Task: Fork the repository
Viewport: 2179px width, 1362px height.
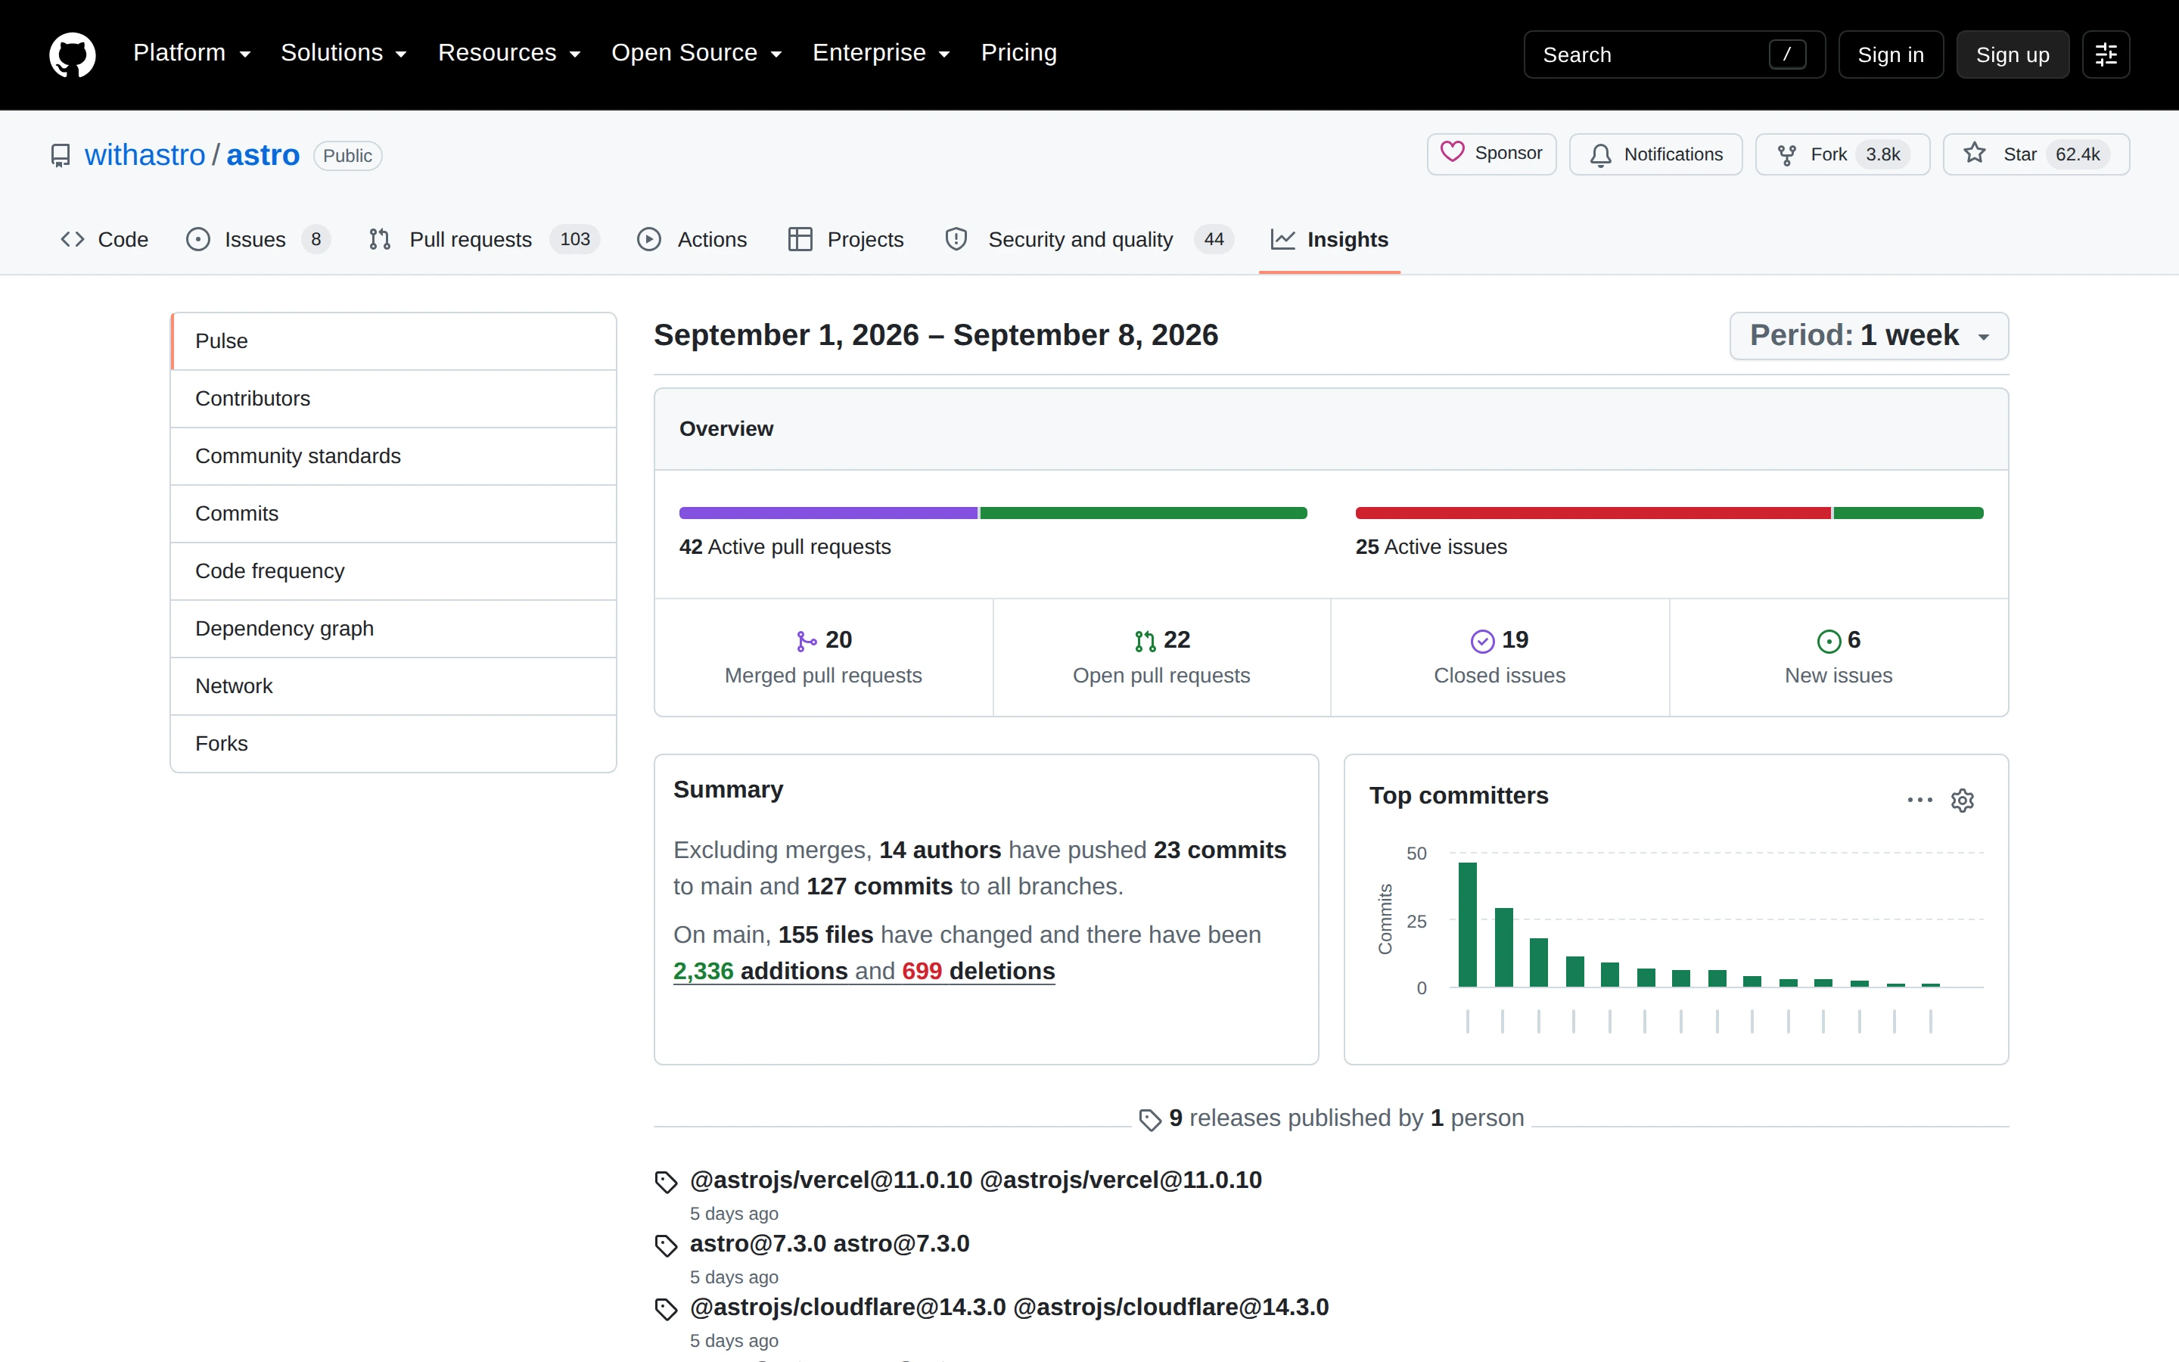Action: point(1842,154)
